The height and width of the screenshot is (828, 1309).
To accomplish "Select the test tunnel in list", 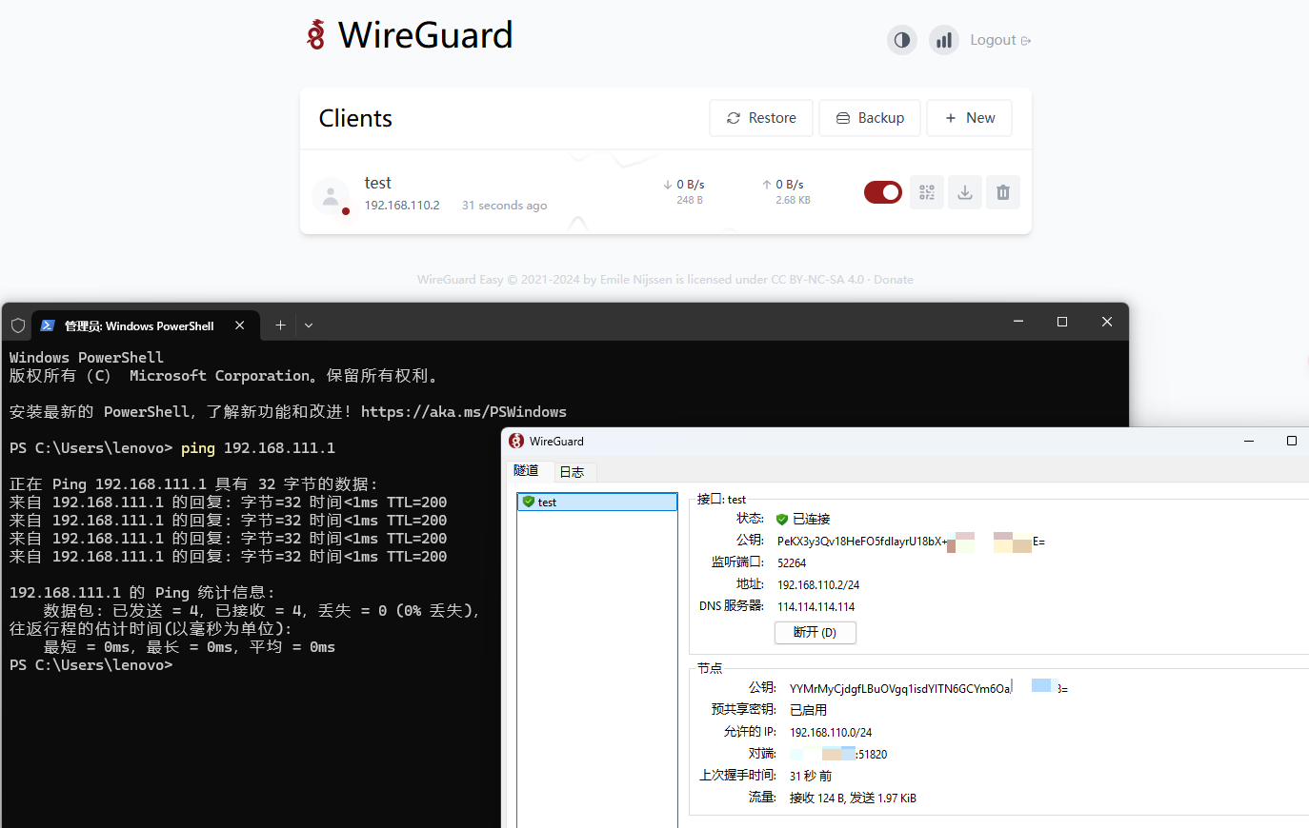I will click(x=596, y=502).
